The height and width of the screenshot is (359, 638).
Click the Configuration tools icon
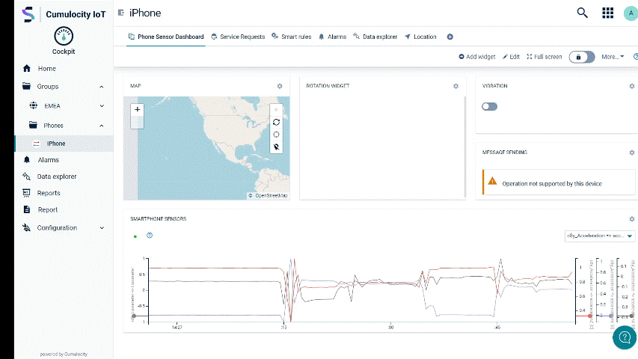(26, 227)
